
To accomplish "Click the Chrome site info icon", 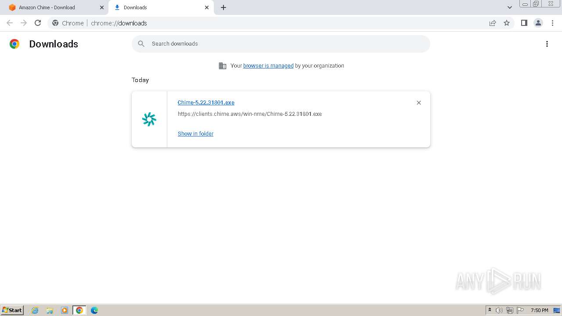I will (x=55, y=23).
